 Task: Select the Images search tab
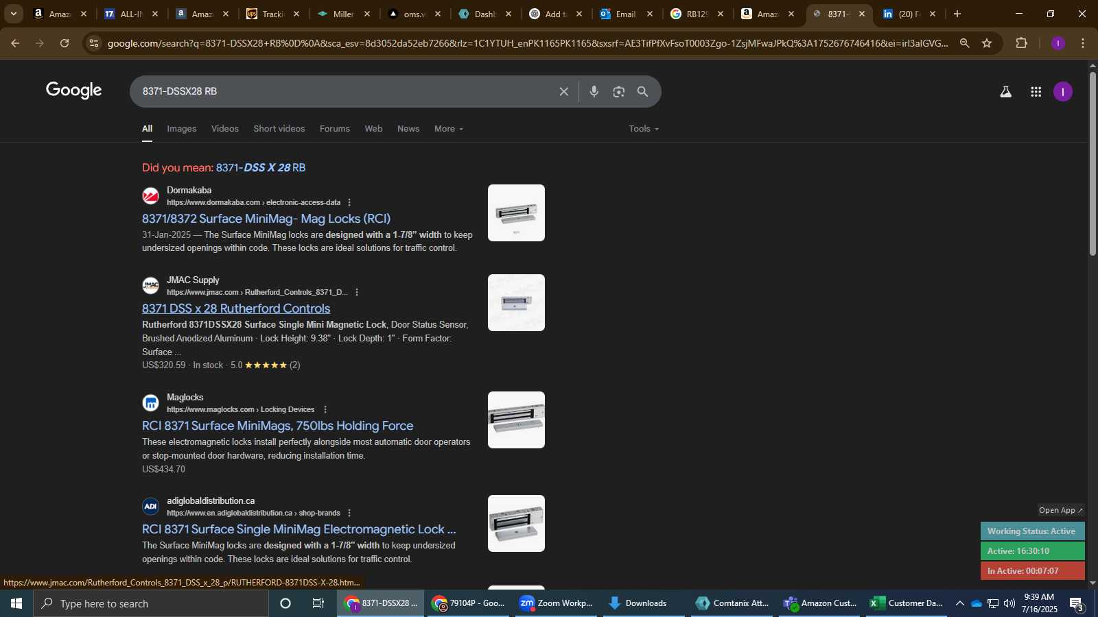[x=182, y=129]
